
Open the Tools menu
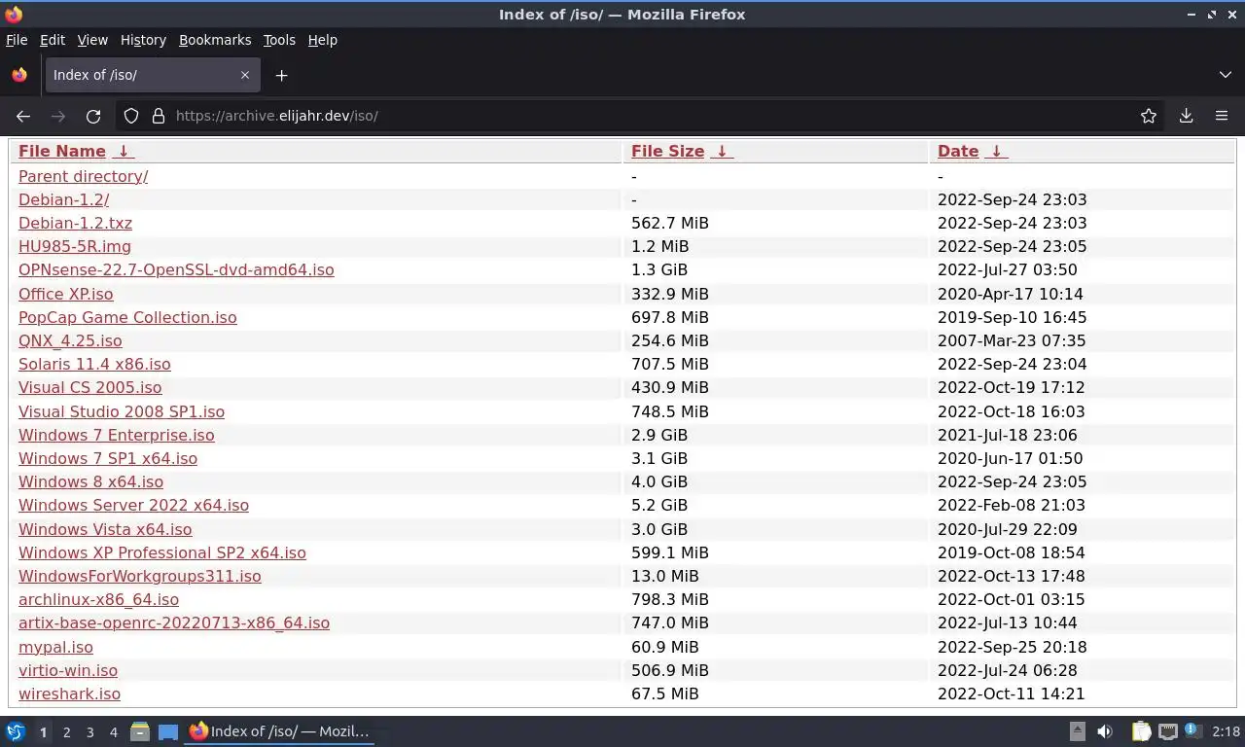pyautogui.click(x=279, y=40)
